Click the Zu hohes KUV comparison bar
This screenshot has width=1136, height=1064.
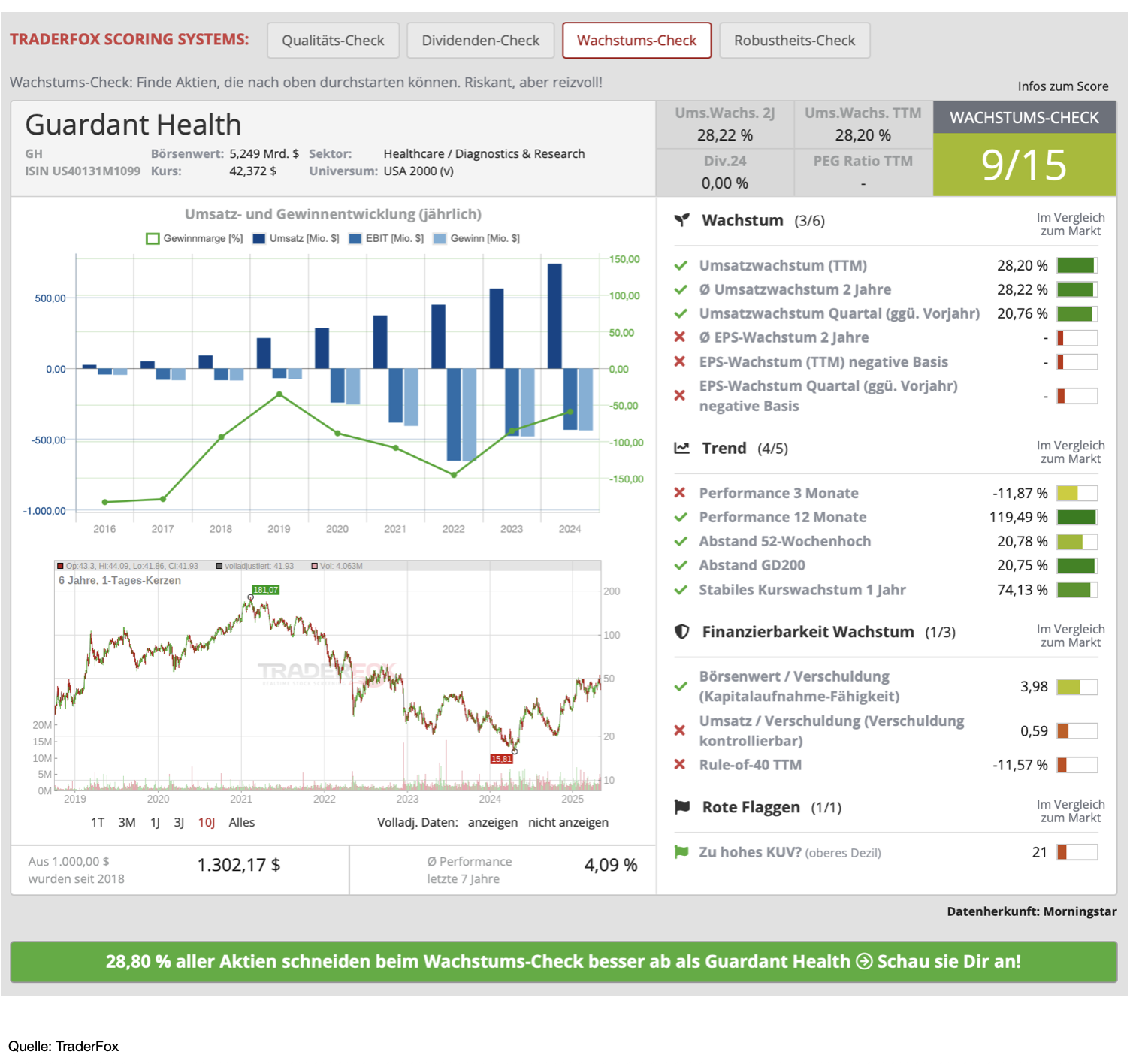pos(1077,852)
